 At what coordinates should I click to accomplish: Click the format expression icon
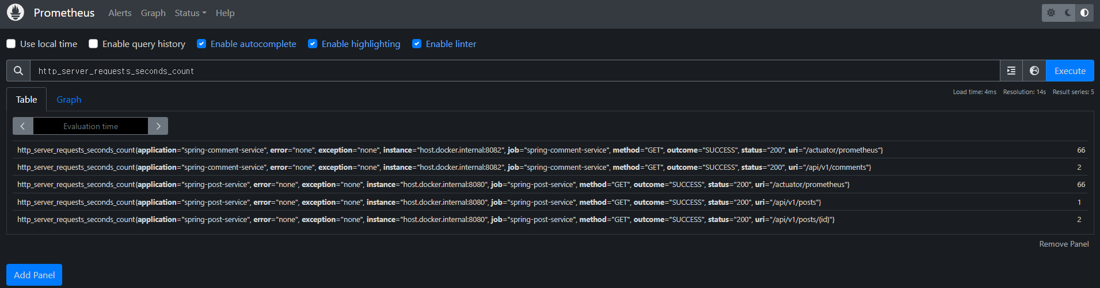(x=1011, y=71)
